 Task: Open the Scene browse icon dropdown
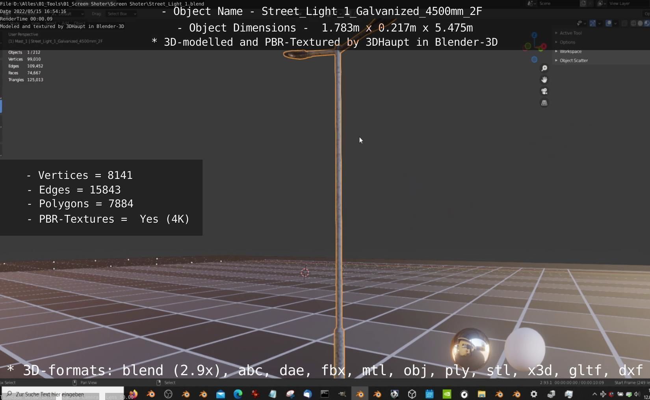point(531,4)
